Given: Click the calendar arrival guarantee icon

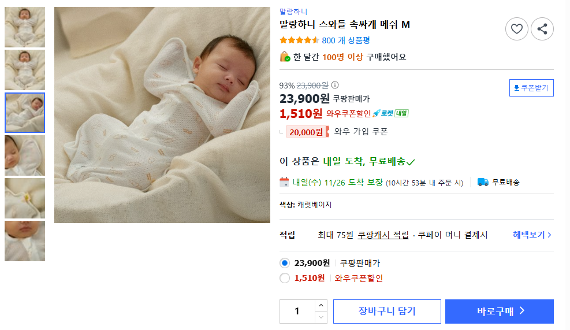Looking at the screenshot, I should pos(284,182).
